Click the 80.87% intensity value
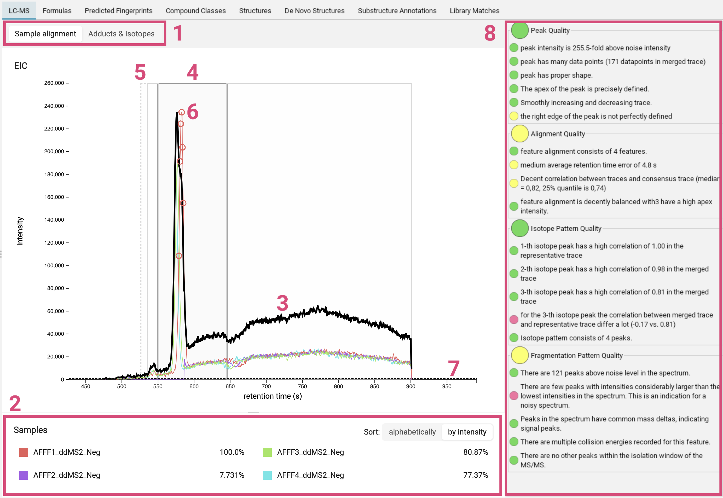 click(475, 452)
